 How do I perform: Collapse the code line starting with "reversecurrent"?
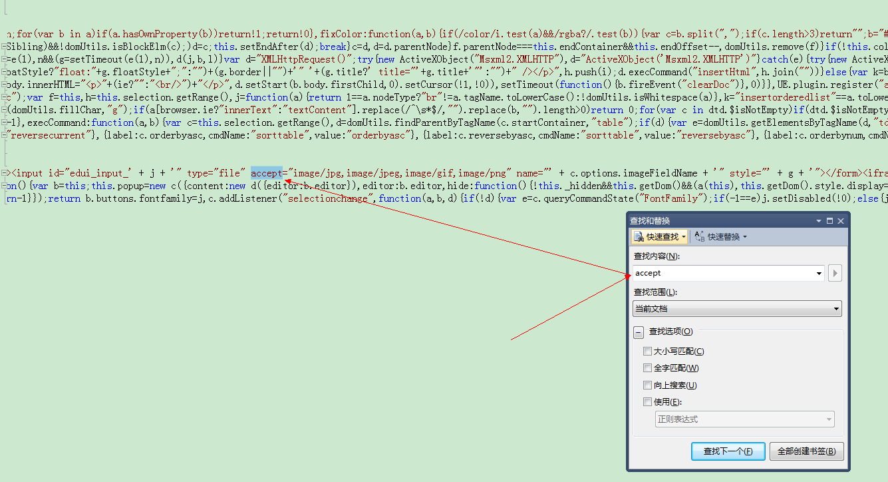4,135
